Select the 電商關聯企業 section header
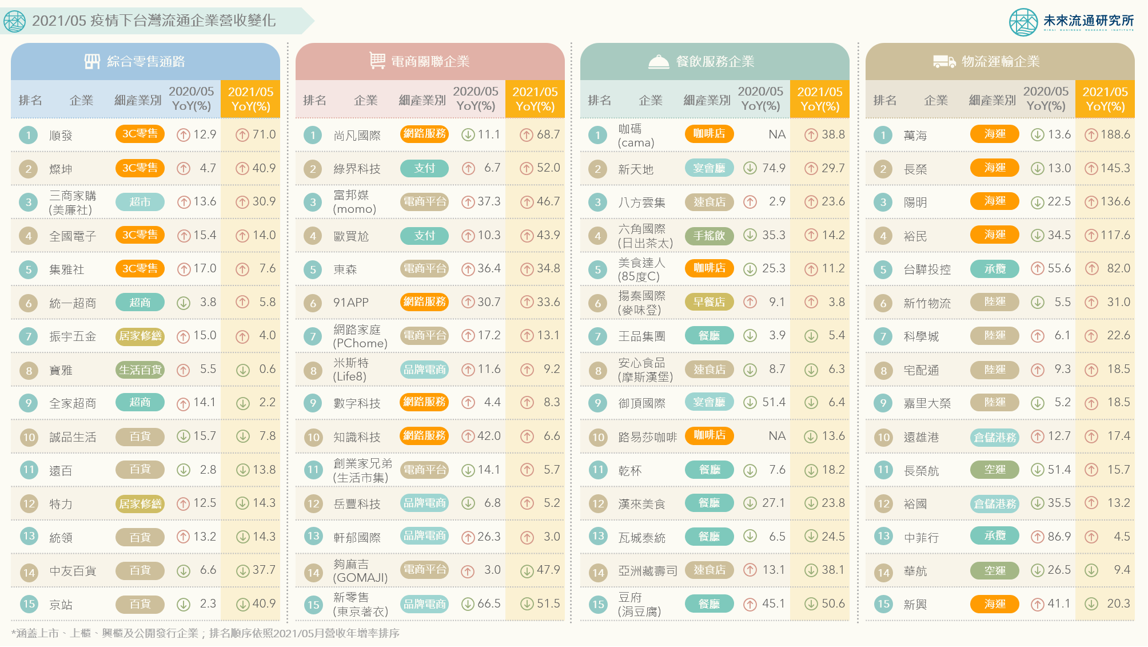This screenshot has height=647, width=1148. (430, 61)
